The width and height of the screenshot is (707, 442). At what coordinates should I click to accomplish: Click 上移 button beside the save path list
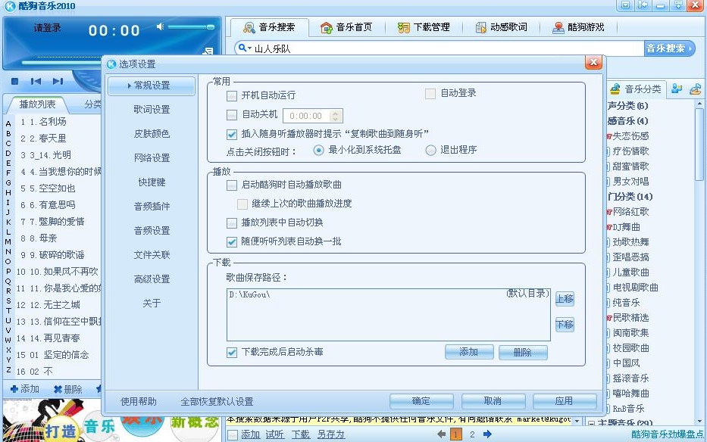pyautogui.click(x=565, y=299)
